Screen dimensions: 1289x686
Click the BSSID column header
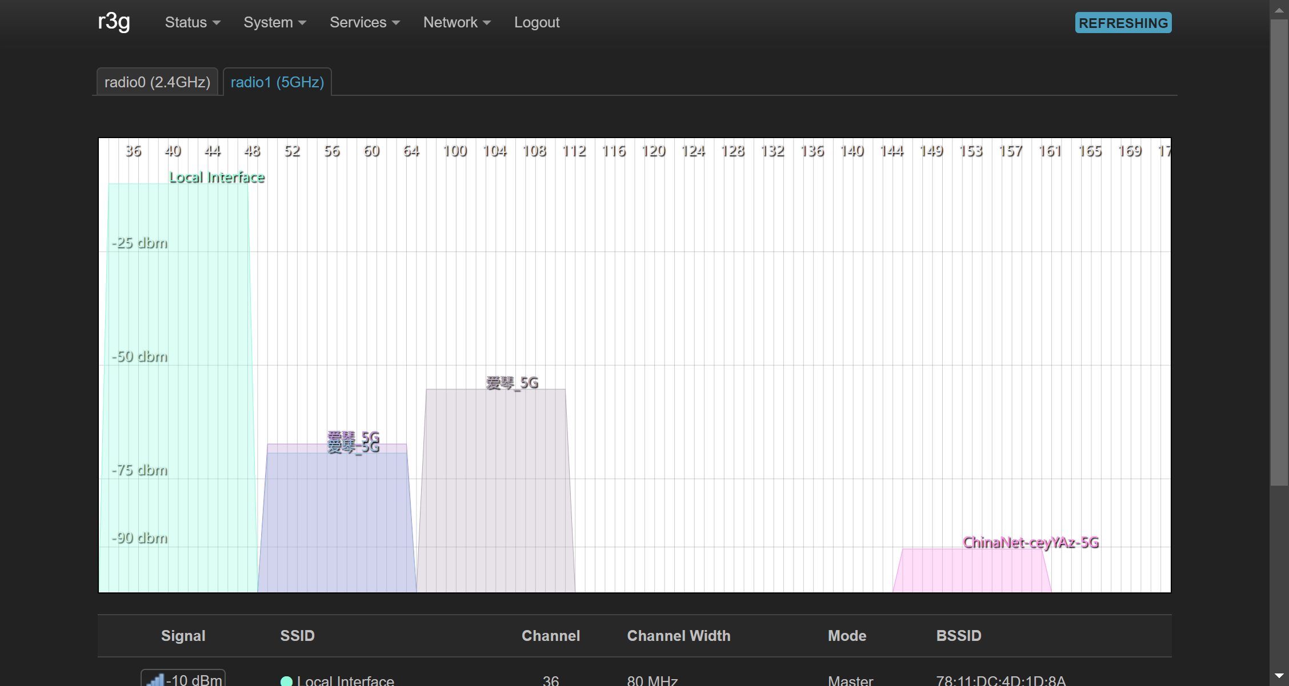(958, 636)
